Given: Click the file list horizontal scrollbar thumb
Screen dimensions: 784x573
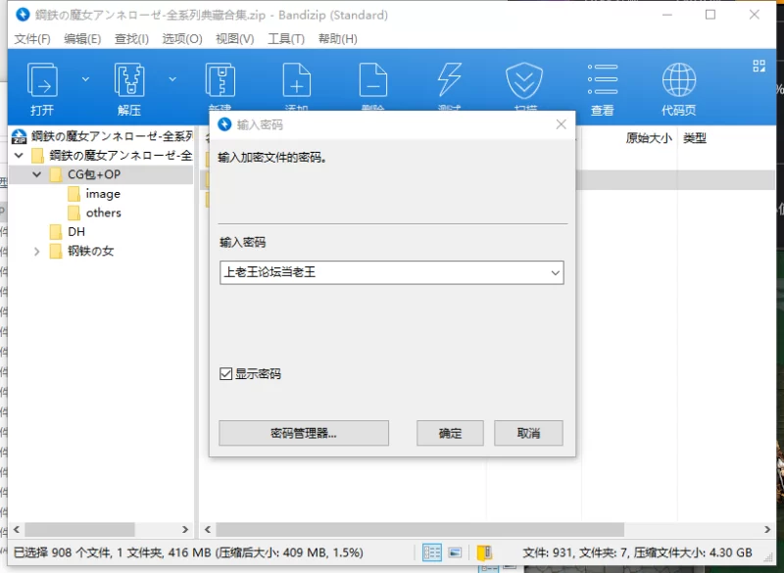Looking at the screenshot, I should point(420,530).
